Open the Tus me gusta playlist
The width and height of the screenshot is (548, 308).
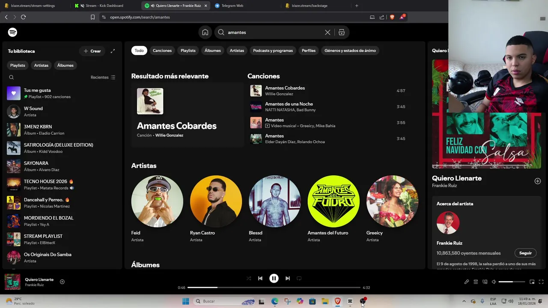point(62,93)
